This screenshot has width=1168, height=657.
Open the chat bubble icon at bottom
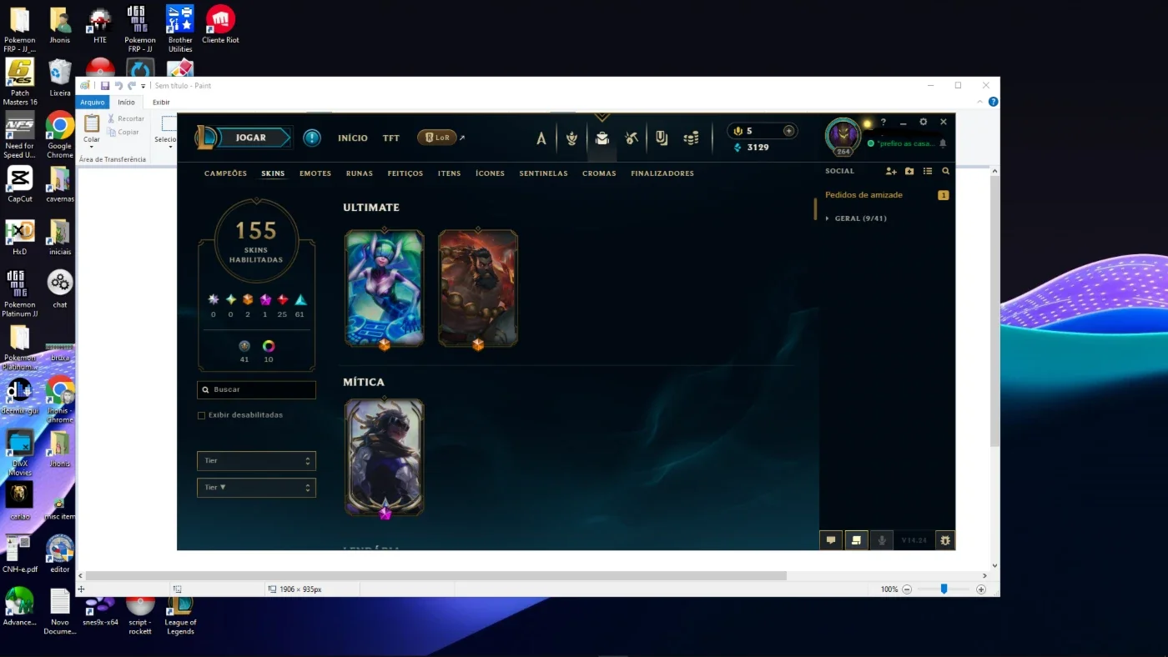click(831, 540)
